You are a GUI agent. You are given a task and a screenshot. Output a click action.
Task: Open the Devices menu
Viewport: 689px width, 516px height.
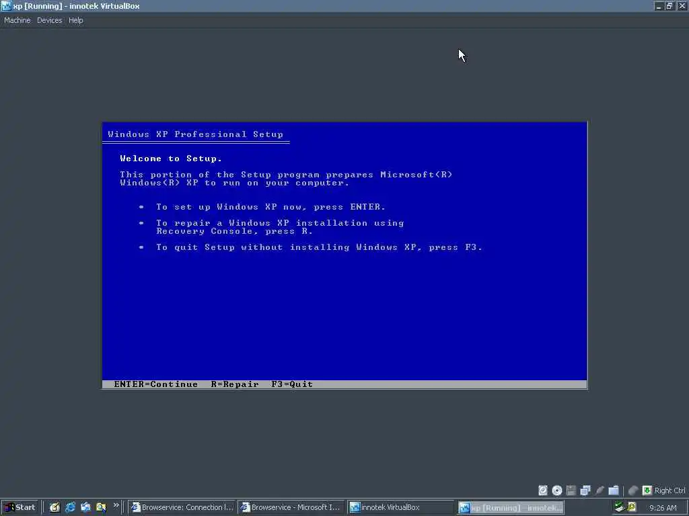pos(49,20)
